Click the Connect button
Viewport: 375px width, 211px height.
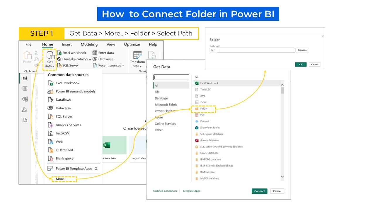[259, 191]
